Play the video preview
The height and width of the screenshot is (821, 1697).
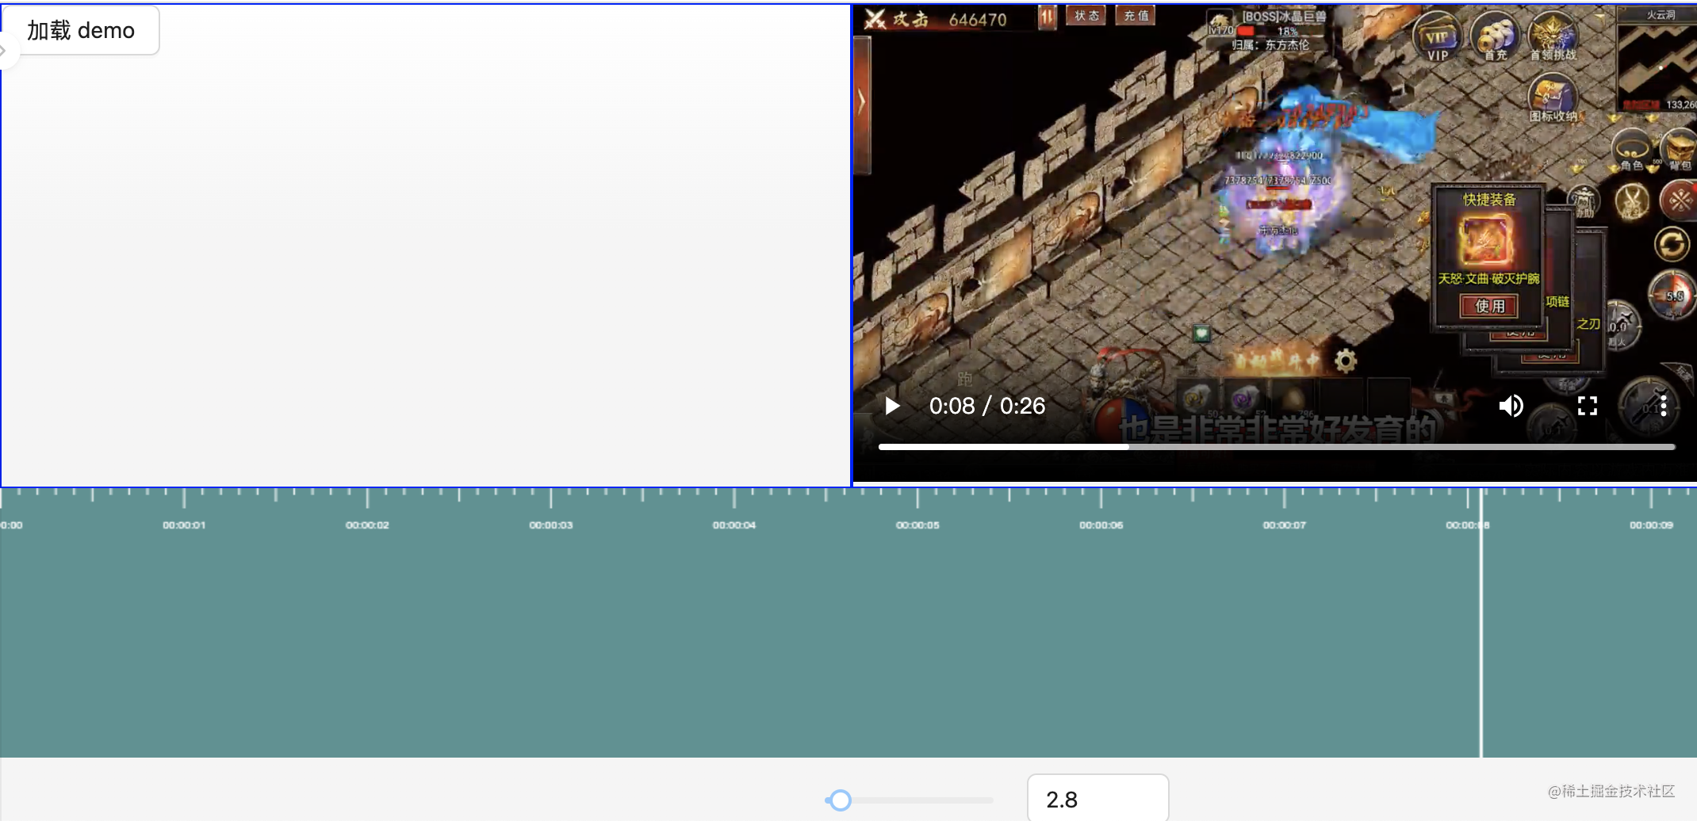892,407
